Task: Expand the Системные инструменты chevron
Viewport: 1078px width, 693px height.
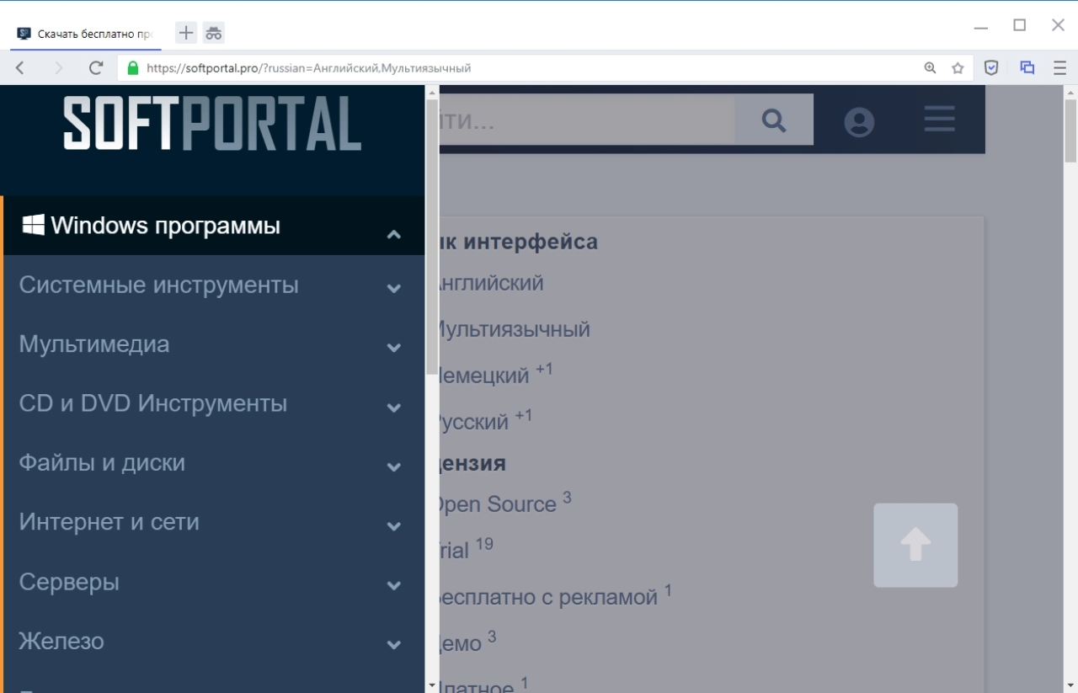Action: (x=394, y=289)
